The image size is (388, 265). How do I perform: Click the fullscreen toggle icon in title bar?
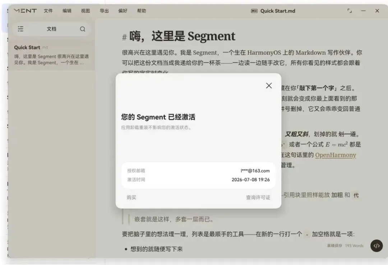point(350,11)
